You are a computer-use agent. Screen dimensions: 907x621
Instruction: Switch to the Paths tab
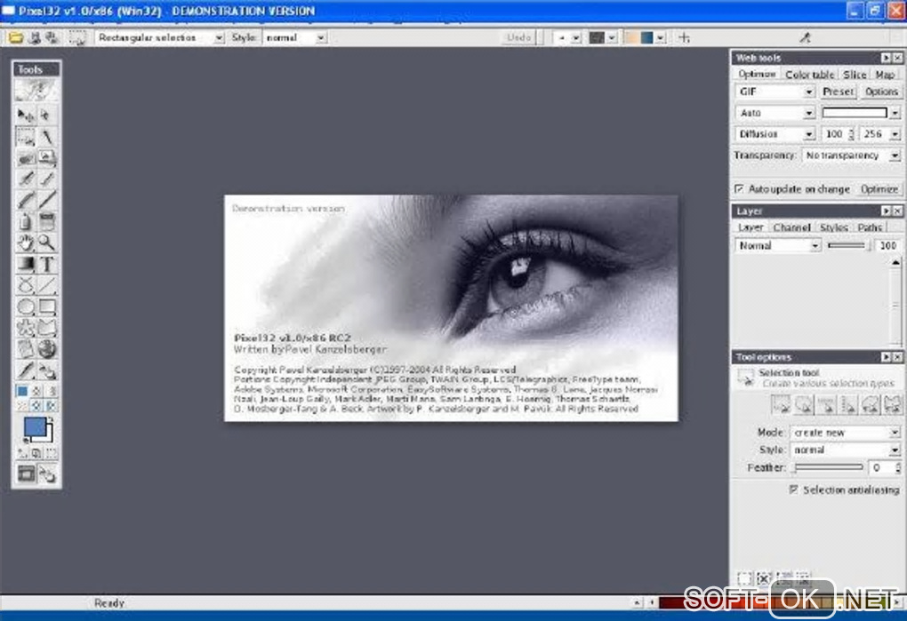click(870, 227)
